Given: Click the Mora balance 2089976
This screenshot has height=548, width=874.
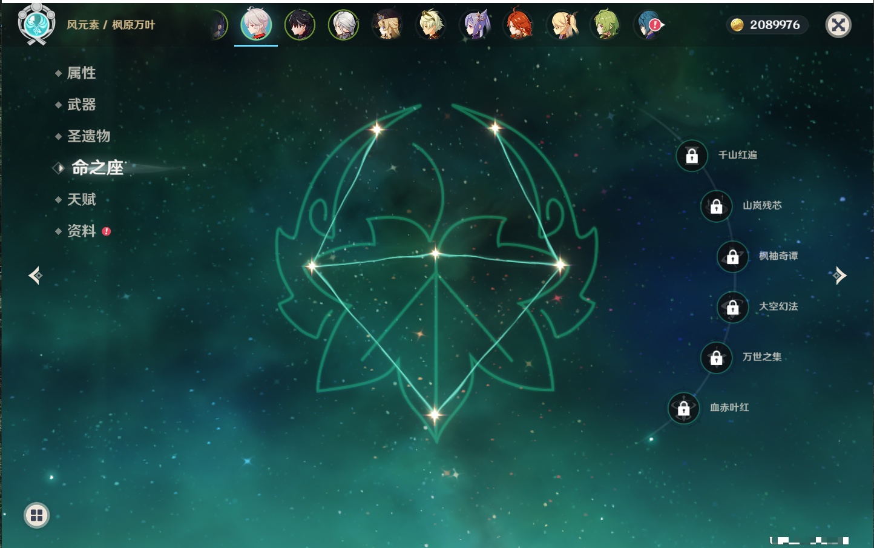Looking at the screenshot, I should click(767, 25).
